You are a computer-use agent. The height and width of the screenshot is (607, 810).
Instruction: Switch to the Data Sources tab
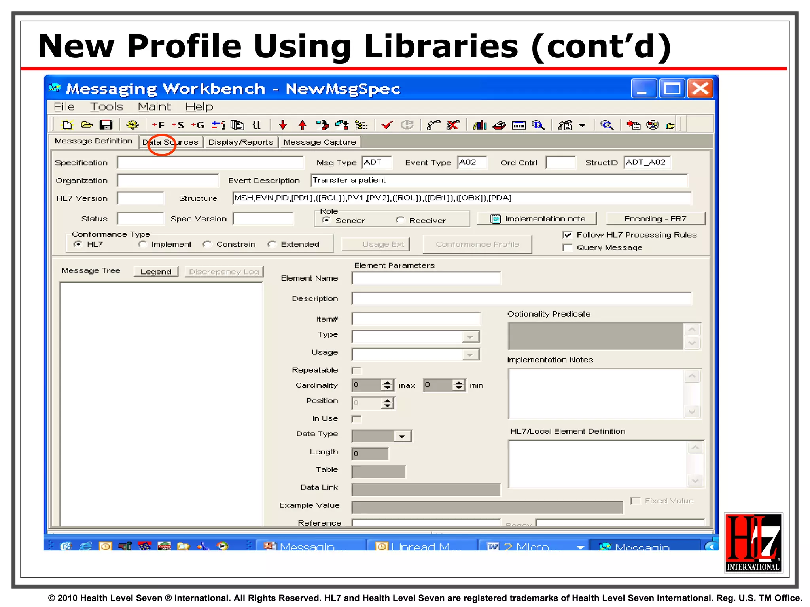click(x=170, y=142)
